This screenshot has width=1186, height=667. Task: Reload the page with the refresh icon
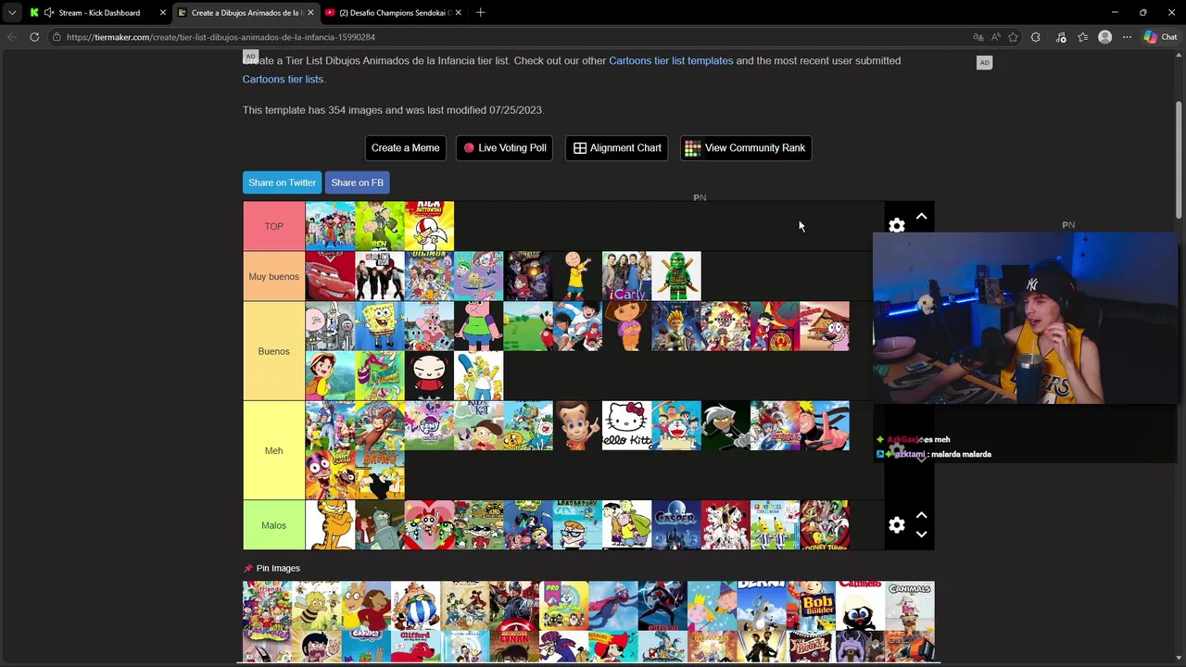pyautogui.click(x=34, y=37)
